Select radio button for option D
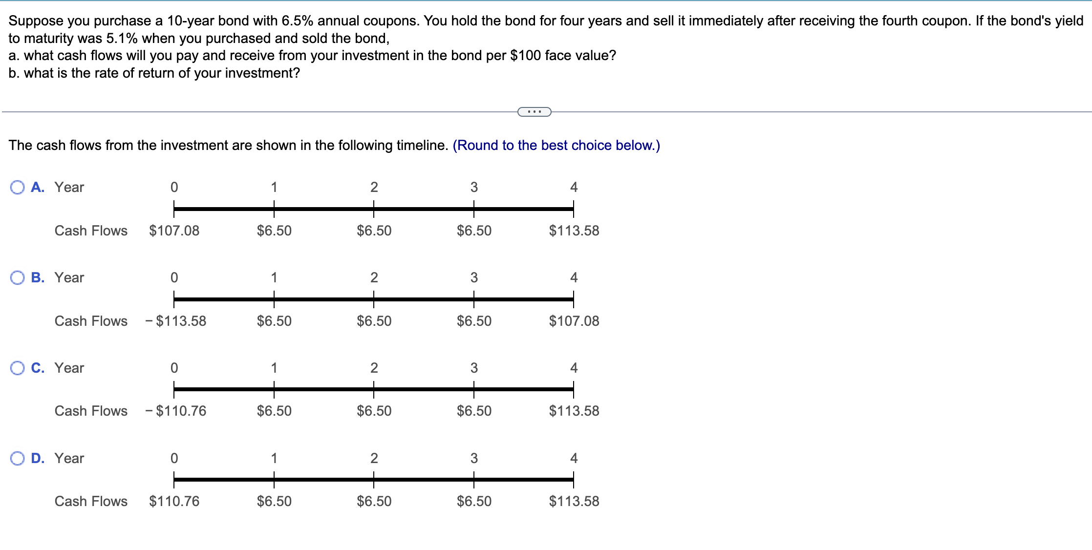Viewport: 1092px width, 550px height. 18,458
